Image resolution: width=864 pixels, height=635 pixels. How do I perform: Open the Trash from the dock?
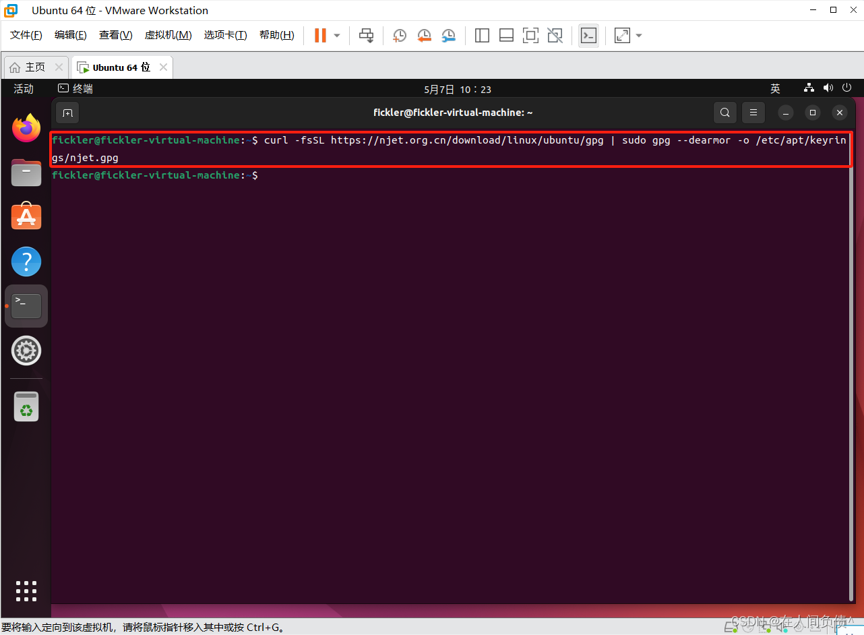point(26,406)
